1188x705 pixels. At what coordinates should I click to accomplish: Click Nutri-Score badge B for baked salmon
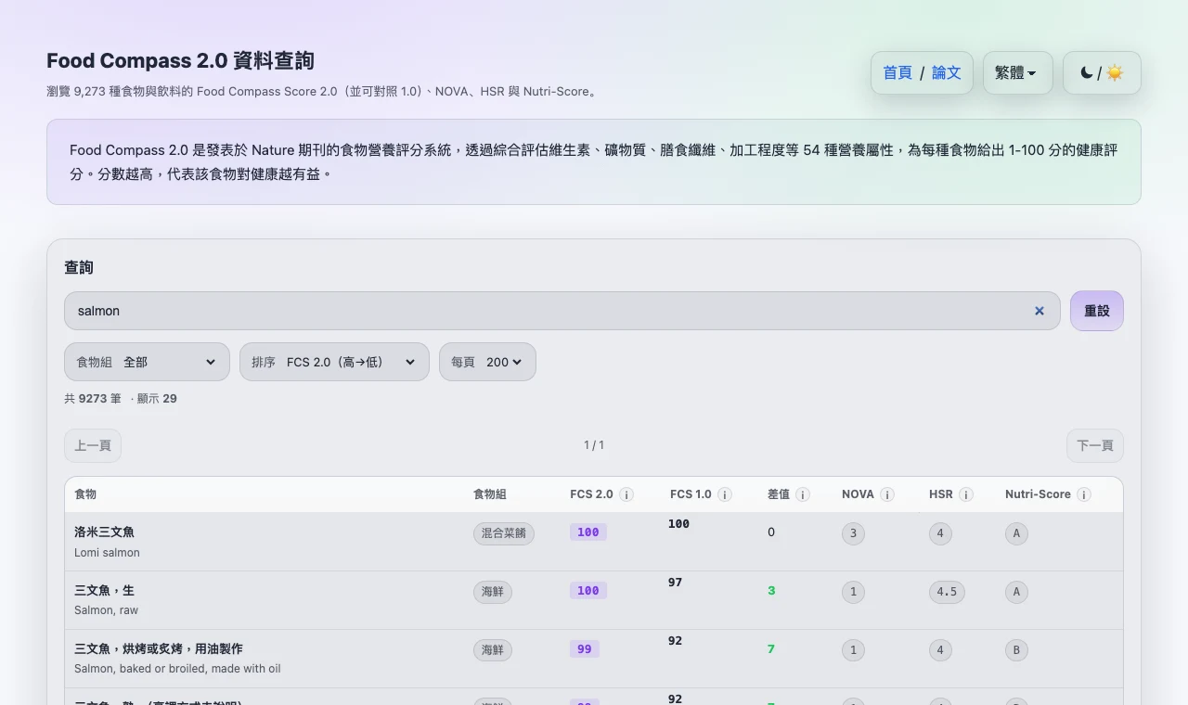point(1016,650)
